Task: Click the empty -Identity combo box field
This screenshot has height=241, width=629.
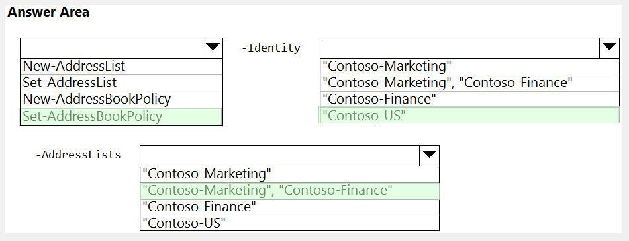Action: coord(460,48)
